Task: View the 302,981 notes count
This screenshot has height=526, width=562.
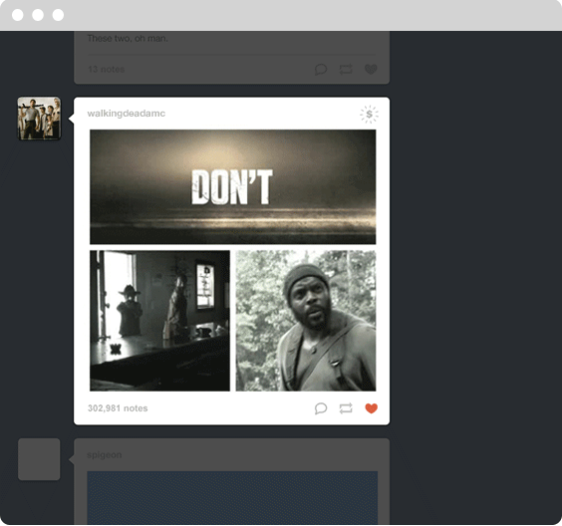Action: pos(118,408)
